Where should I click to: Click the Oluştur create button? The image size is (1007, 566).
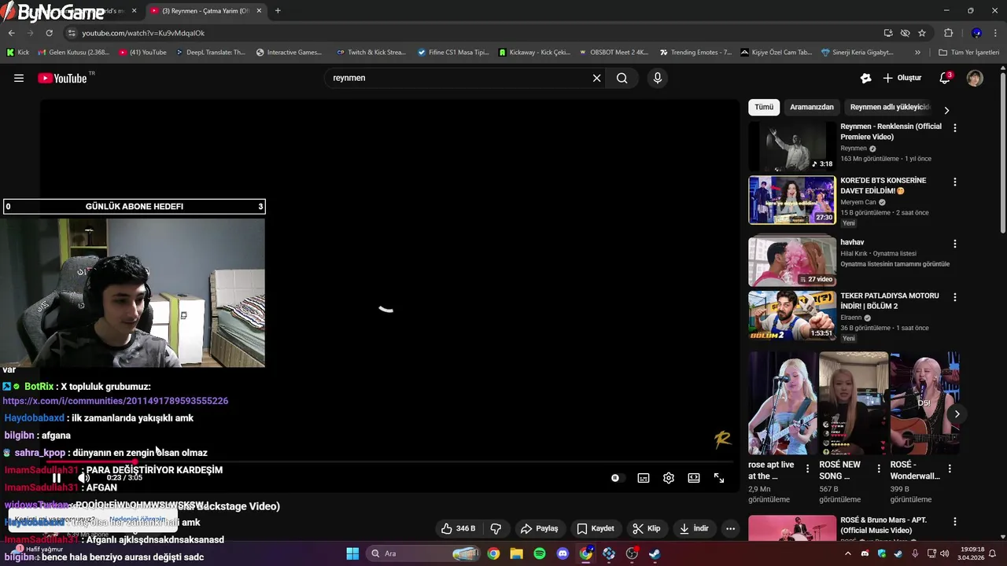[x=902, y=78]
